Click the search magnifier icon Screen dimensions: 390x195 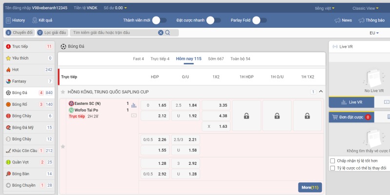168,33
